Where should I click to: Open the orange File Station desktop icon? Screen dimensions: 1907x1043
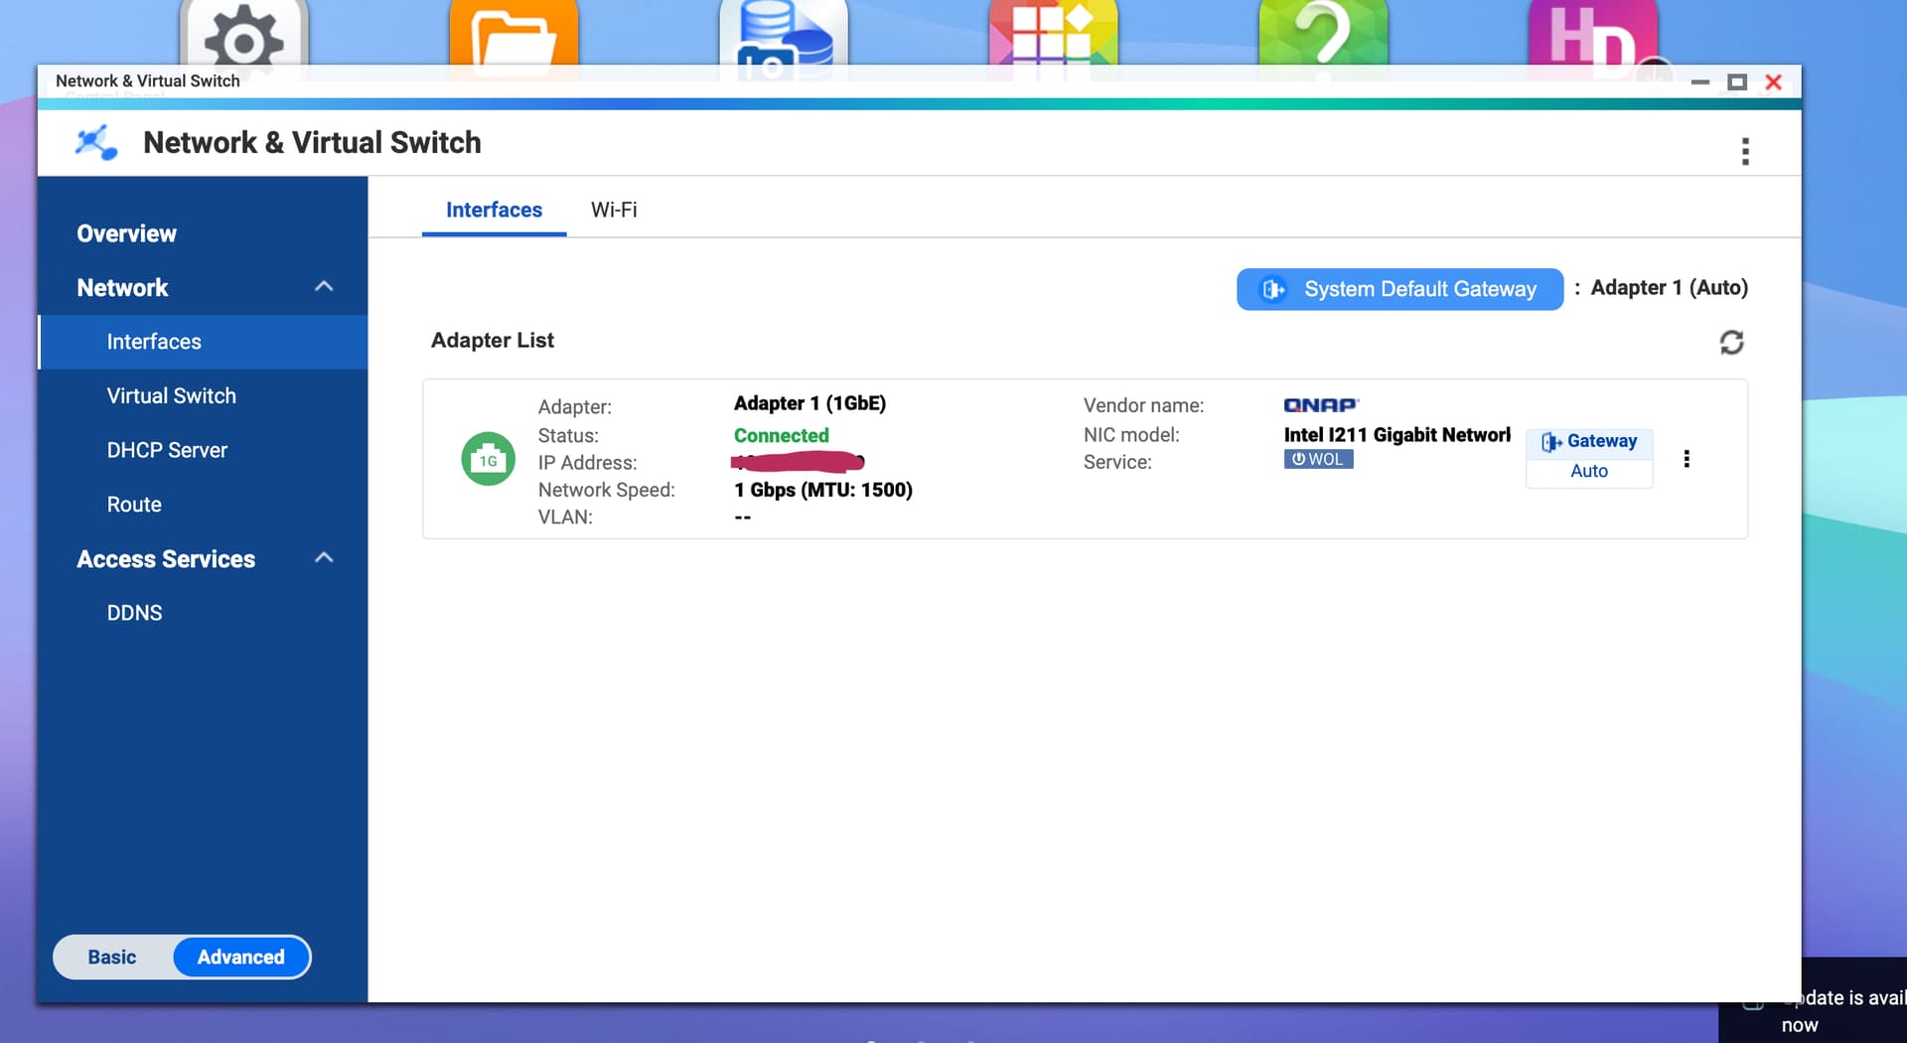tap(513, 35)
